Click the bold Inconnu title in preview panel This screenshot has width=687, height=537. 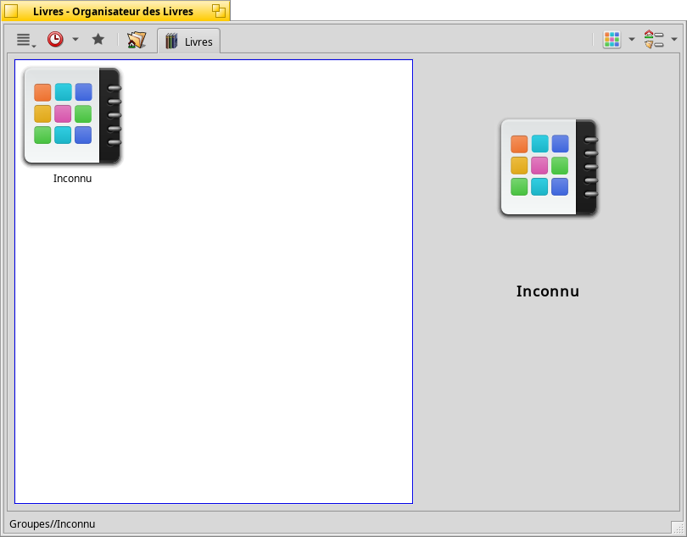548,291
